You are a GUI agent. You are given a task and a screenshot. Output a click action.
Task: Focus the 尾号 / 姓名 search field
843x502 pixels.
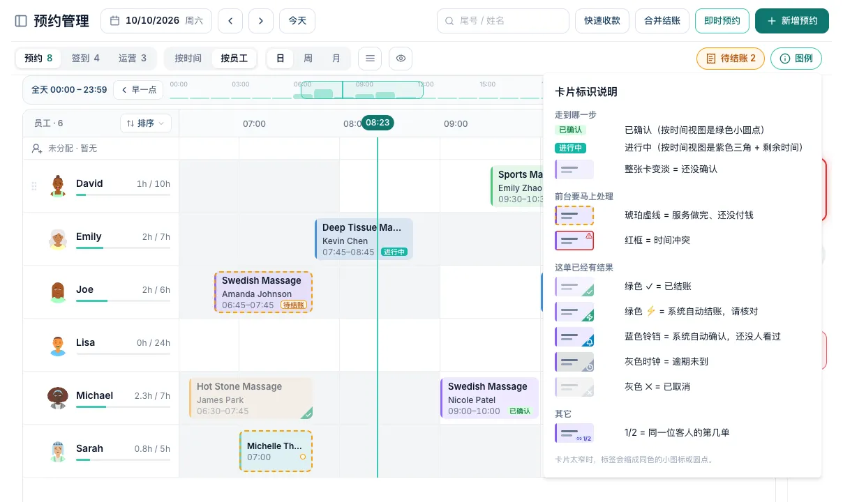click(x=503, y=21)
